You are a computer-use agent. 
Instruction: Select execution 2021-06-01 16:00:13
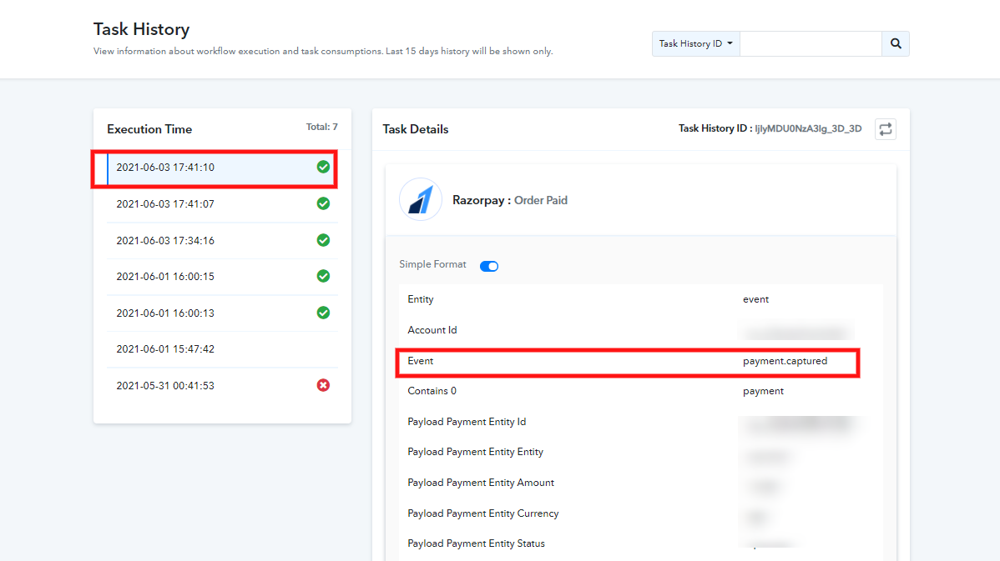tap(222, 313)
